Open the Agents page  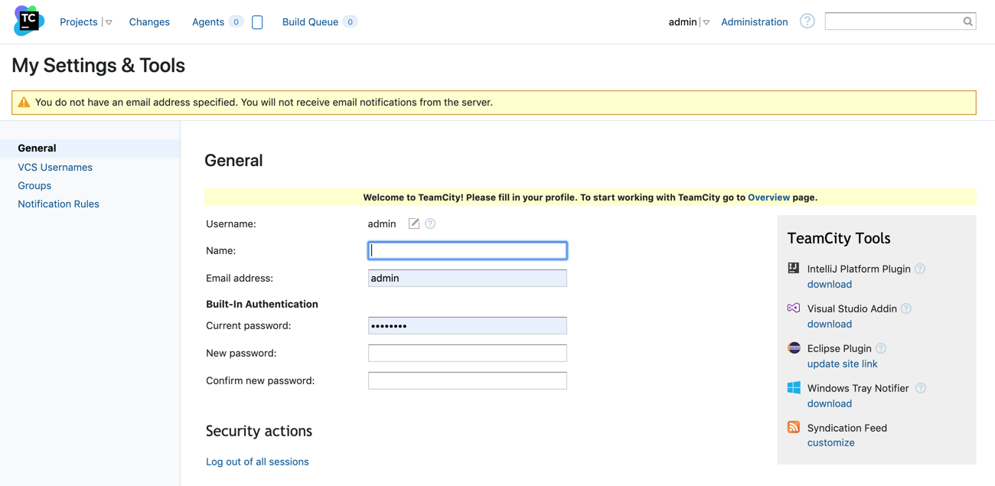pos(208,22)
